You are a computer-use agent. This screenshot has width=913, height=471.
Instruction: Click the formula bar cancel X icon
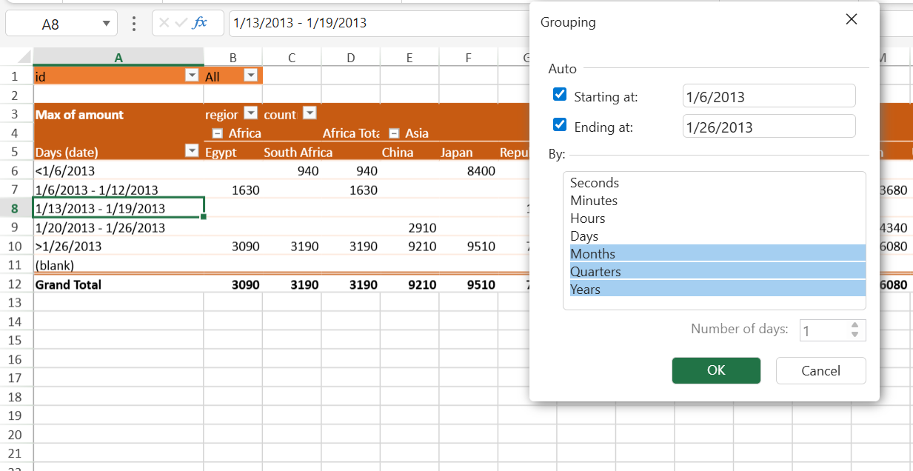pos(164,23)
